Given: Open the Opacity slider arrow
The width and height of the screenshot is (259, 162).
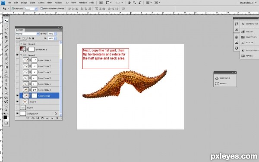Looking at the screenshot, I should (55, 34).
